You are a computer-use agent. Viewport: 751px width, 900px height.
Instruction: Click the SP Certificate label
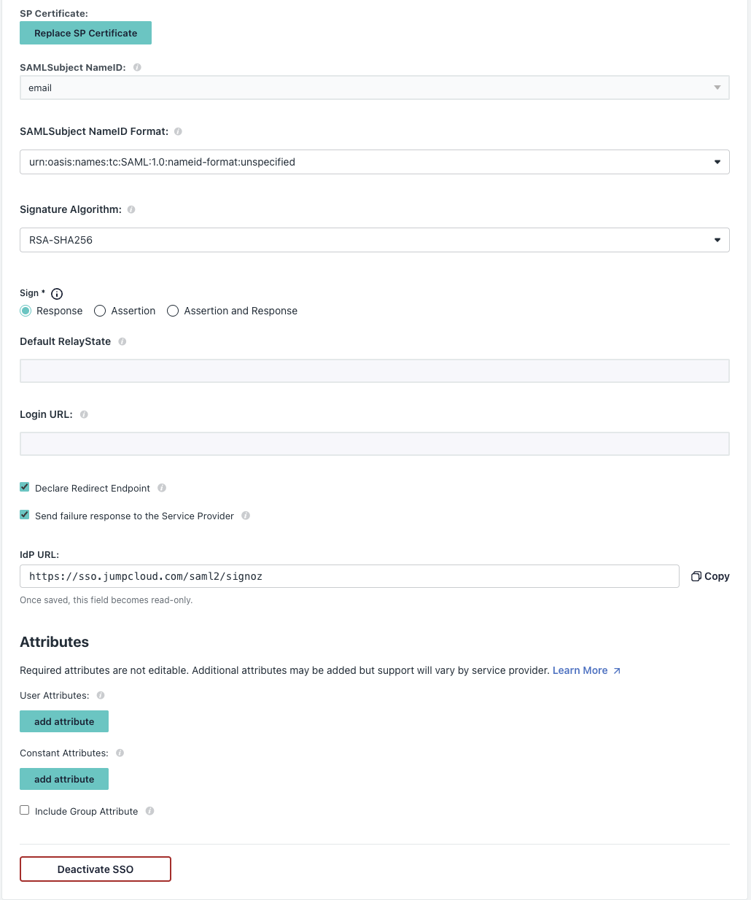coord(54,13)
